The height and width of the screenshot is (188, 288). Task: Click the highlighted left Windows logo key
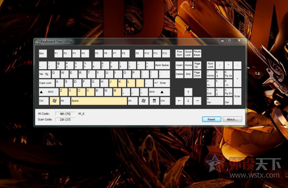pyautogui.click(x=54, y=101)
